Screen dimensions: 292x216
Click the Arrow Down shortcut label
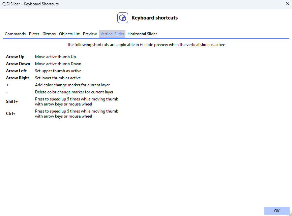pos(18,64)
